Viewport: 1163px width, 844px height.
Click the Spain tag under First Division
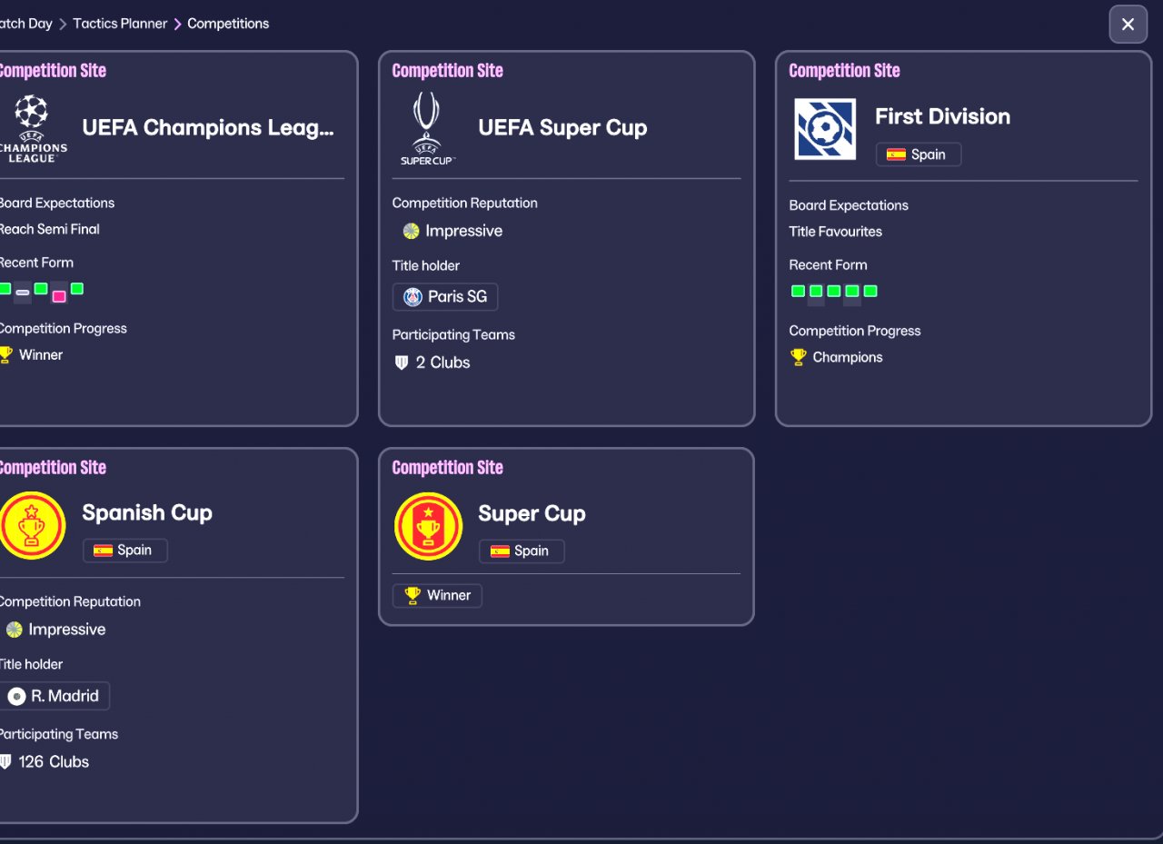click(919, 154)
